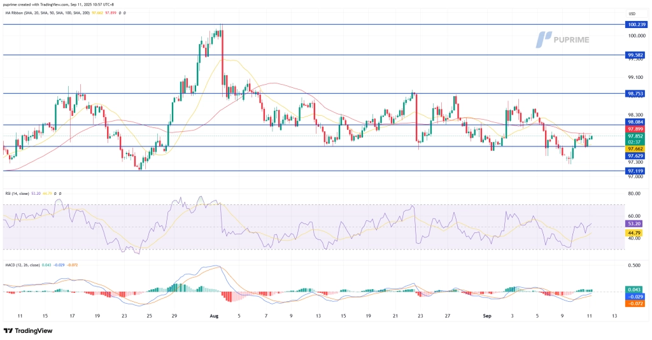Viewport: 652px width, 340px height.
Task: Select the horizontal line at 99.582
Action: (x=314, y=55)
